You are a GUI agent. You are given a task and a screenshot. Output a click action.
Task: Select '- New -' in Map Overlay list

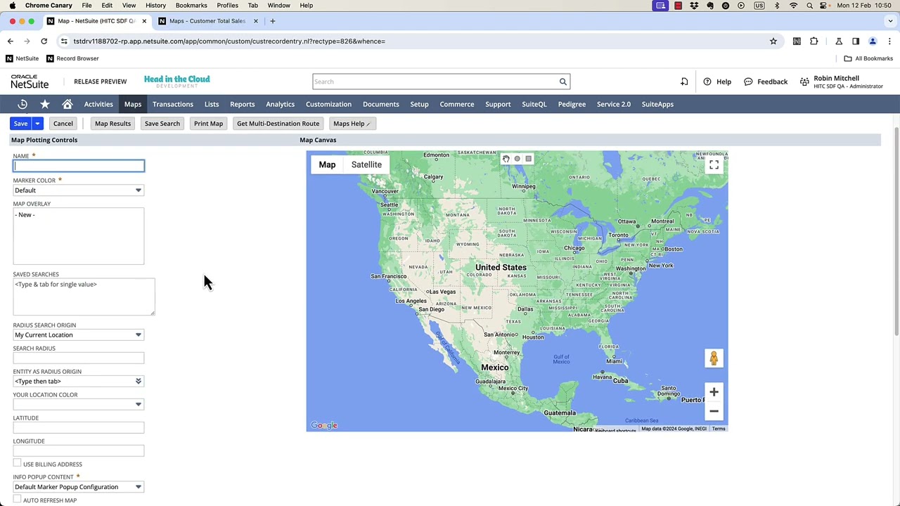tap(25, 215)
